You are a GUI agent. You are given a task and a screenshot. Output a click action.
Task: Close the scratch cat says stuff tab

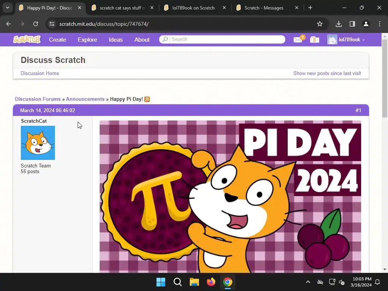[152, 8]
